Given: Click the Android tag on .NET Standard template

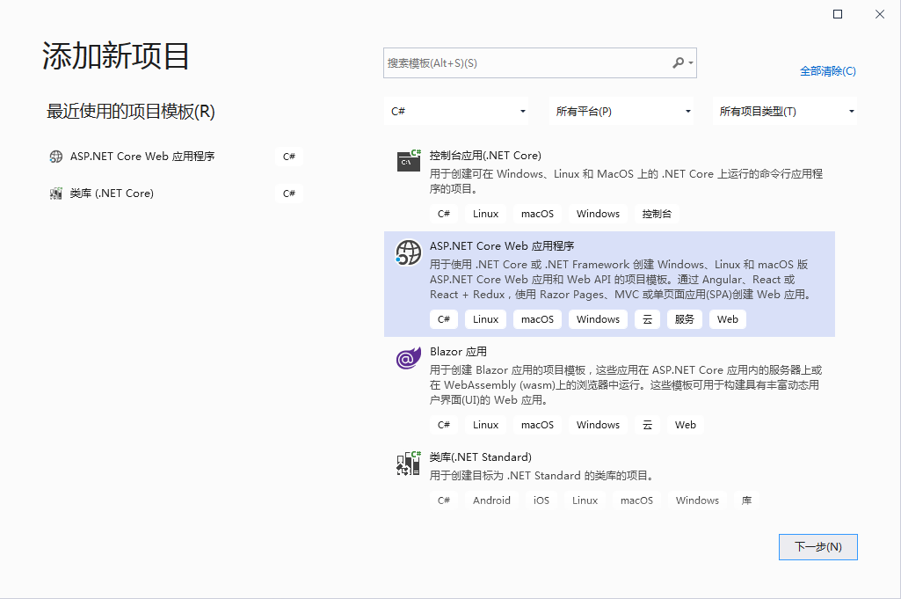Looking at the screenshot, I should point(491,500).
